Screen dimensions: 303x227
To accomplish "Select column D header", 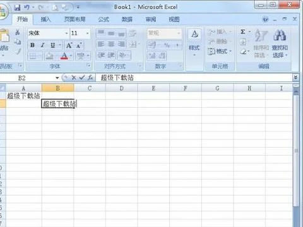I will point(122,88).
